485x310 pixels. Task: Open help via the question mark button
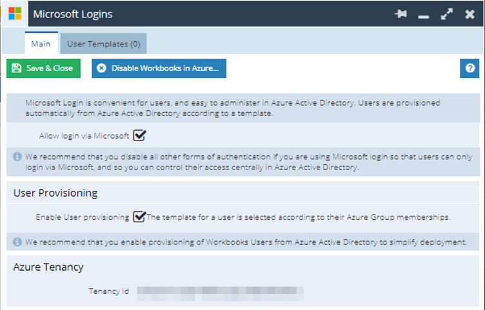pyautogui.click(x=470, y=68)
